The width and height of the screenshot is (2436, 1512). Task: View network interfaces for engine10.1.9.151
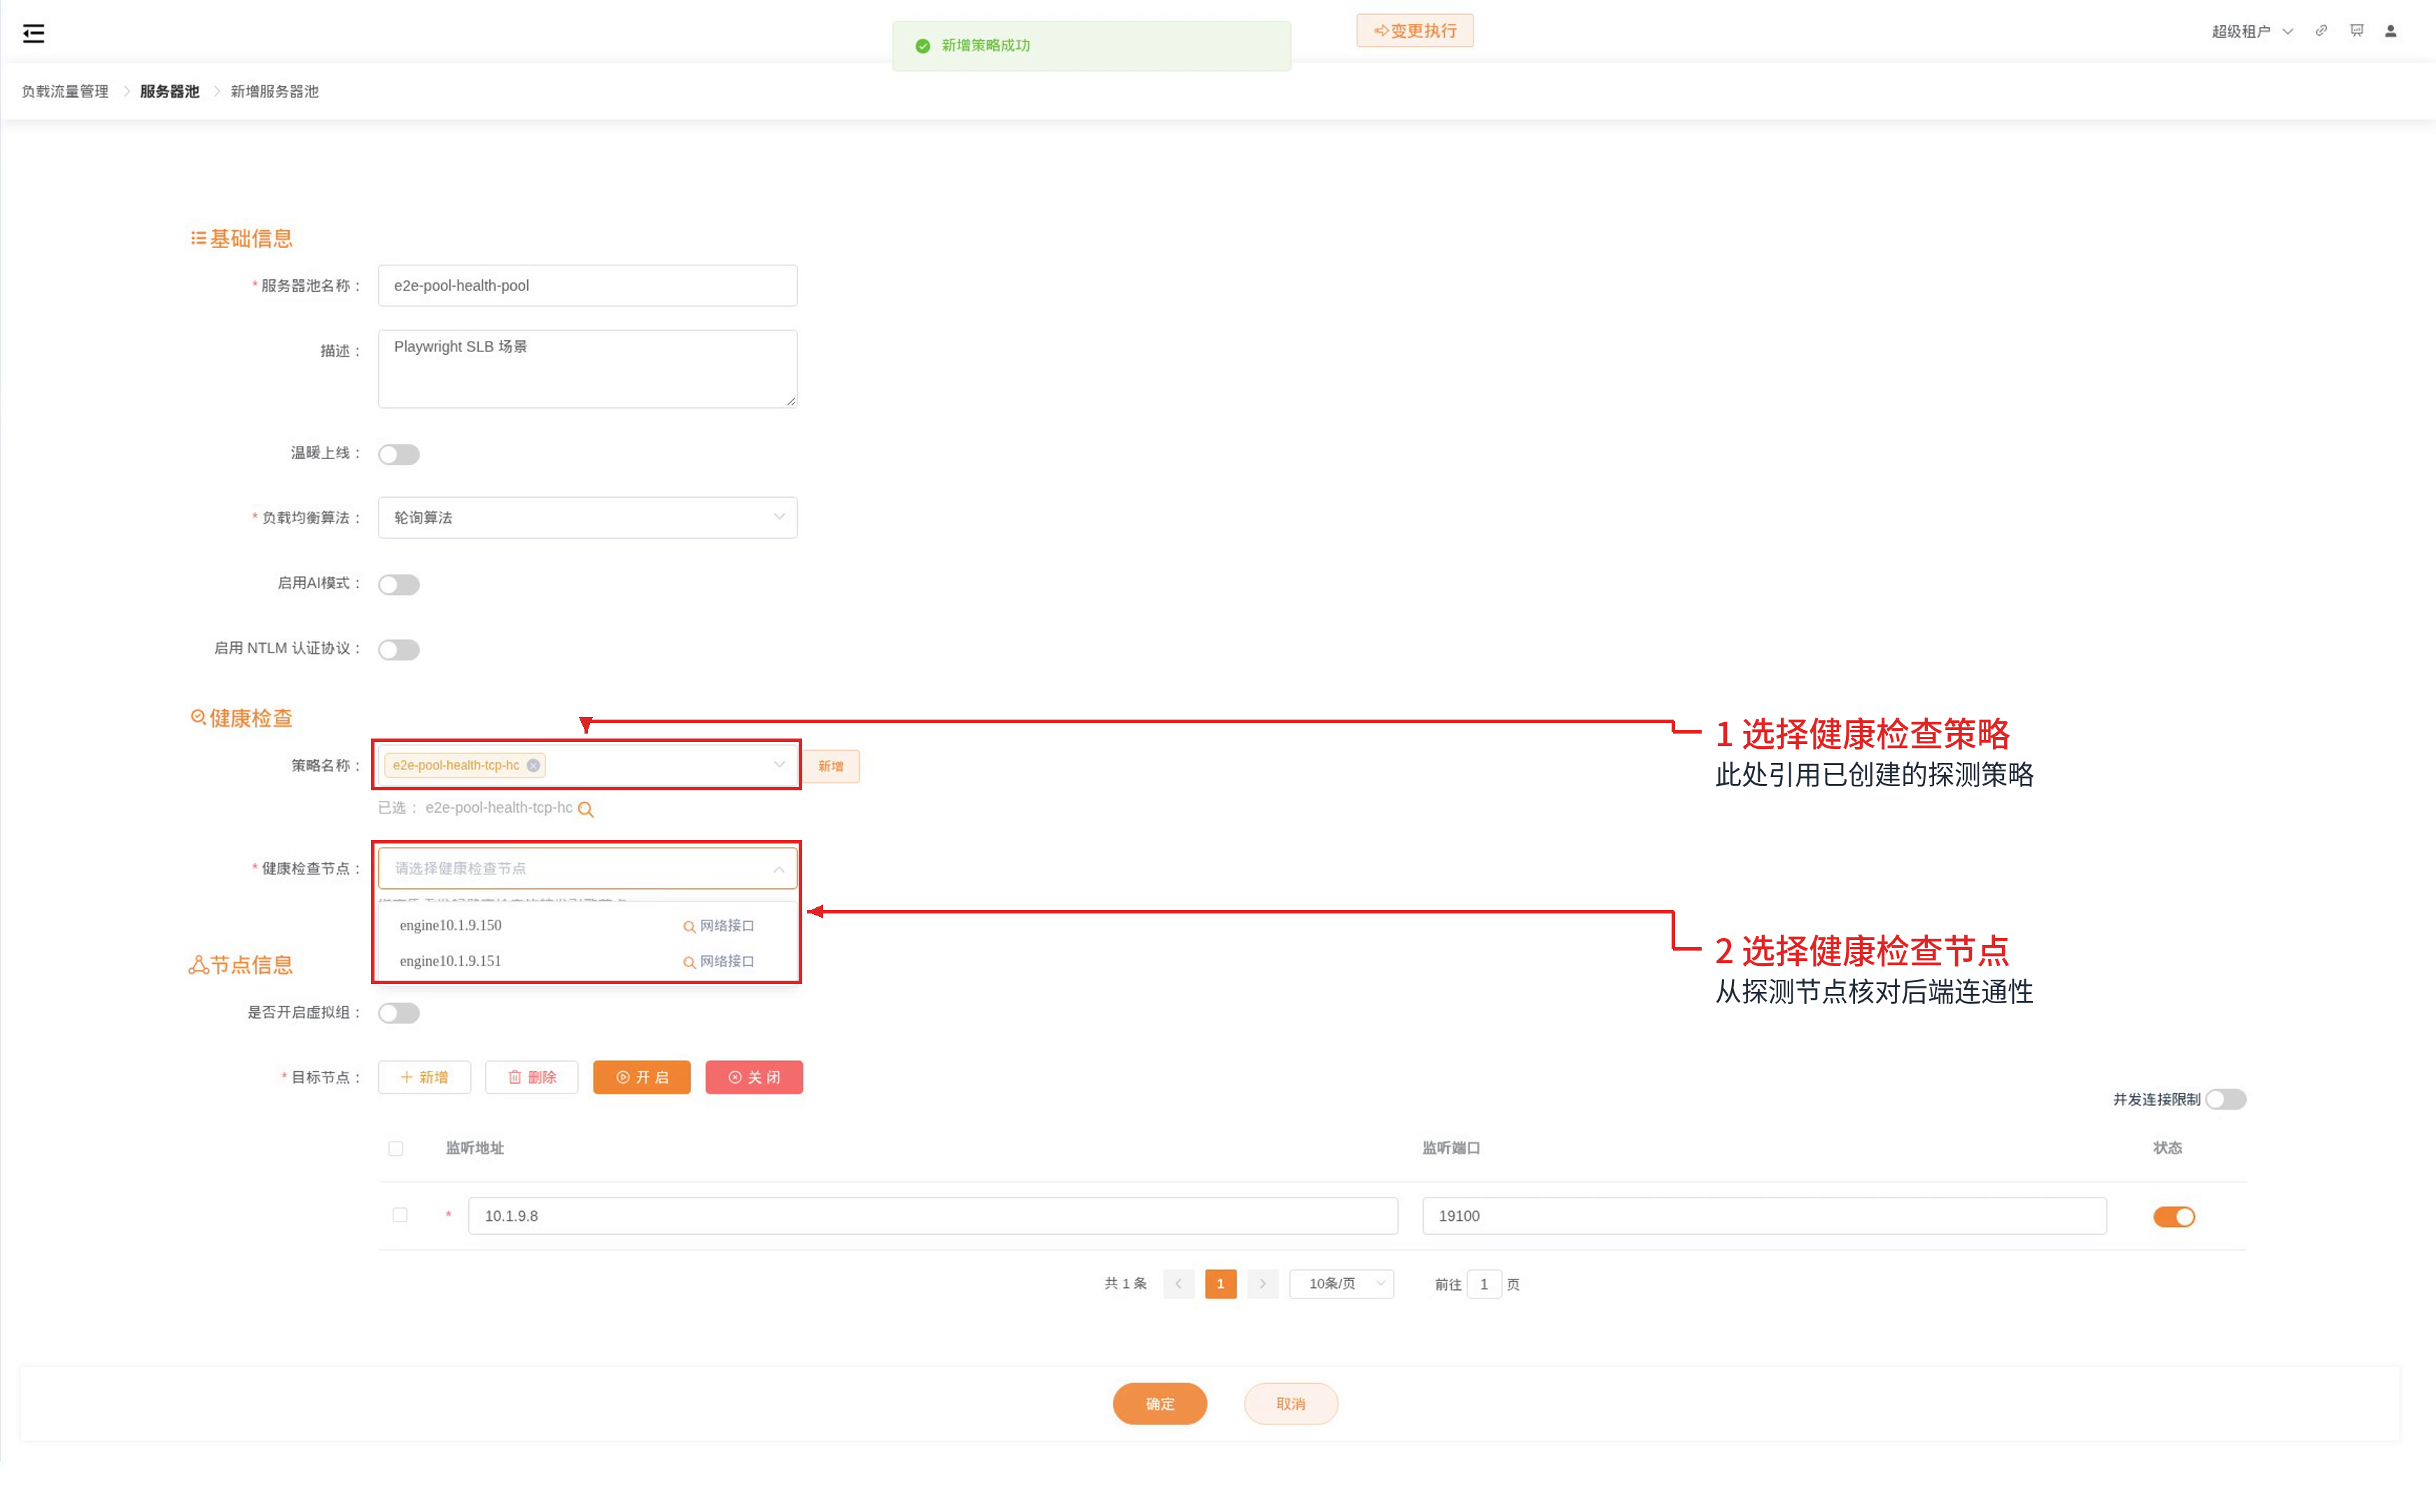tap(719, 962)
